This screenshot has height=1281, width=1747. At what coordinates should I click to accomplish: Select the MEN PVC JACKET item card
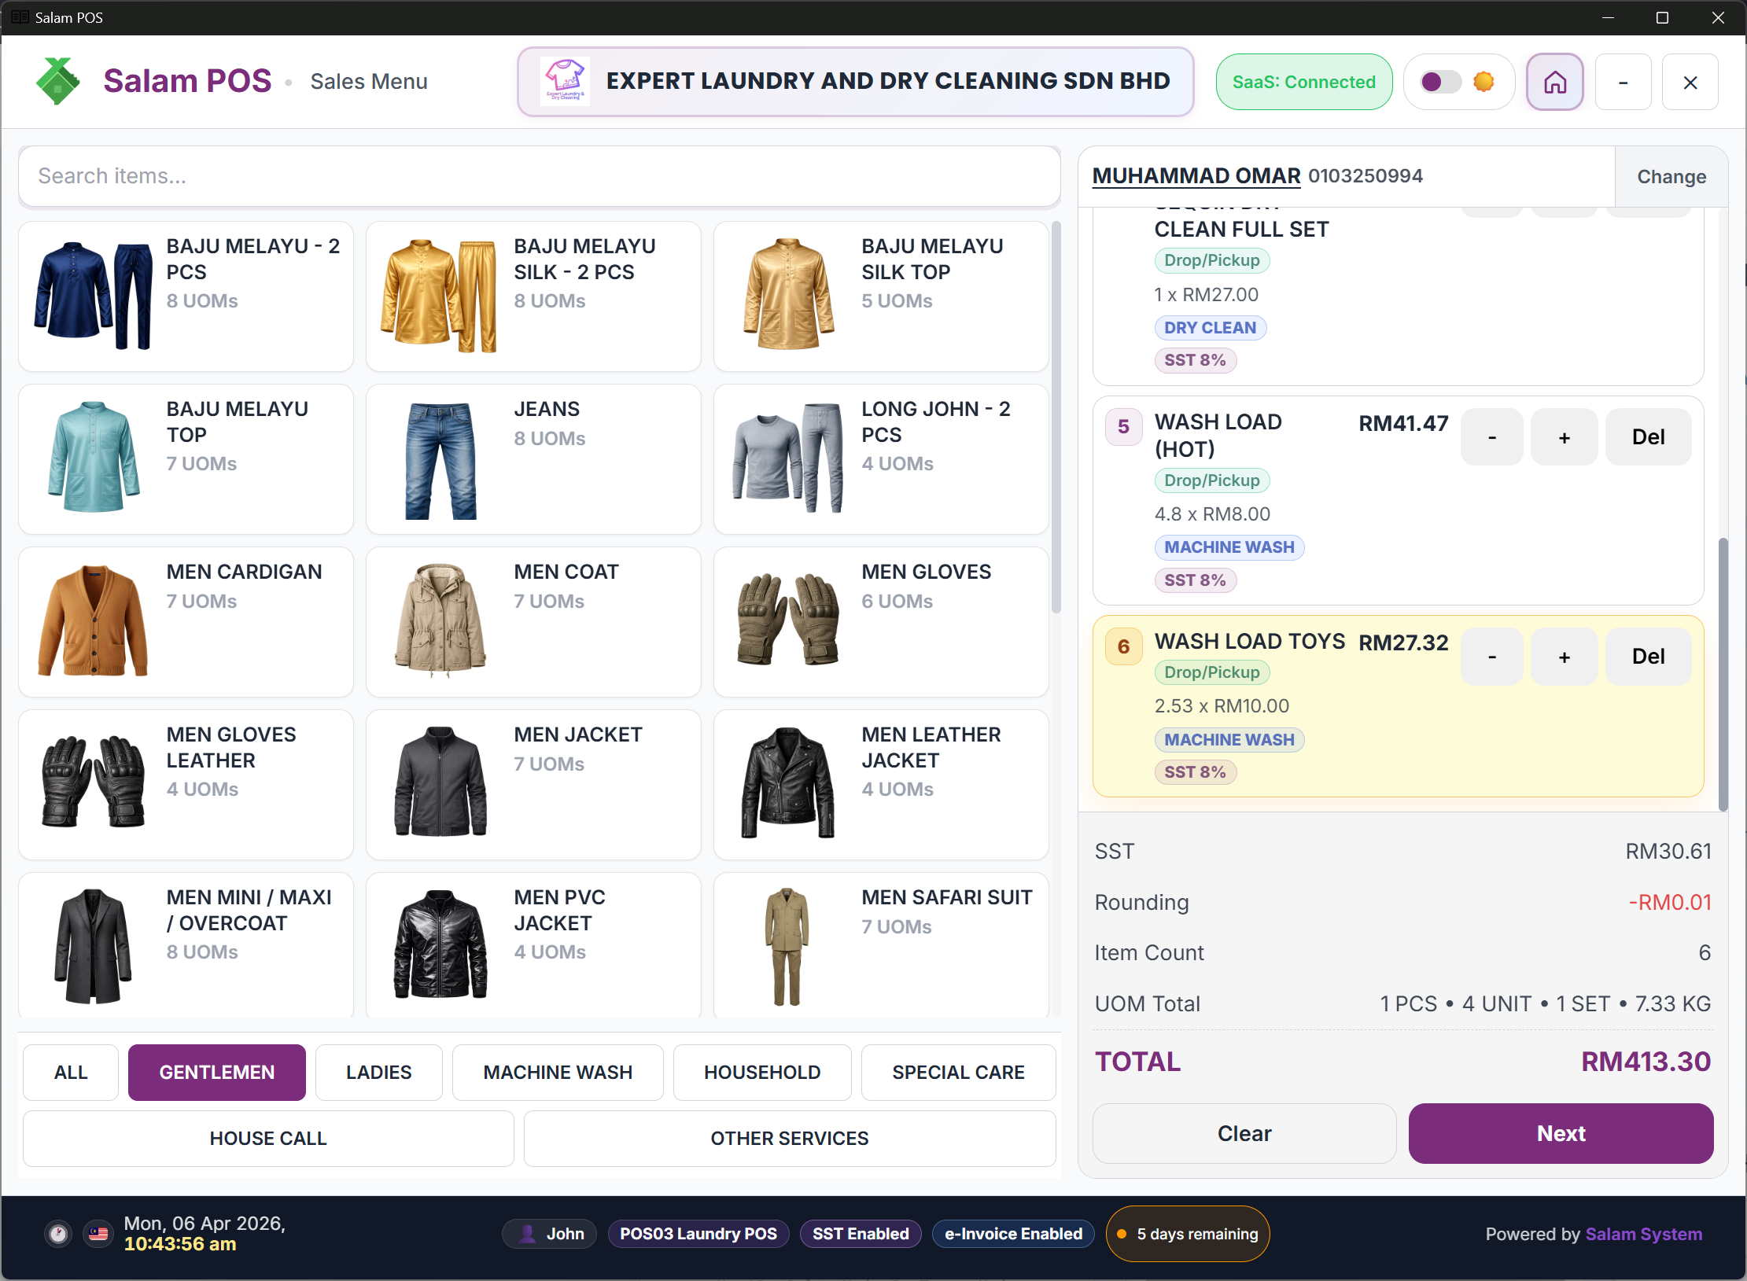533,945
